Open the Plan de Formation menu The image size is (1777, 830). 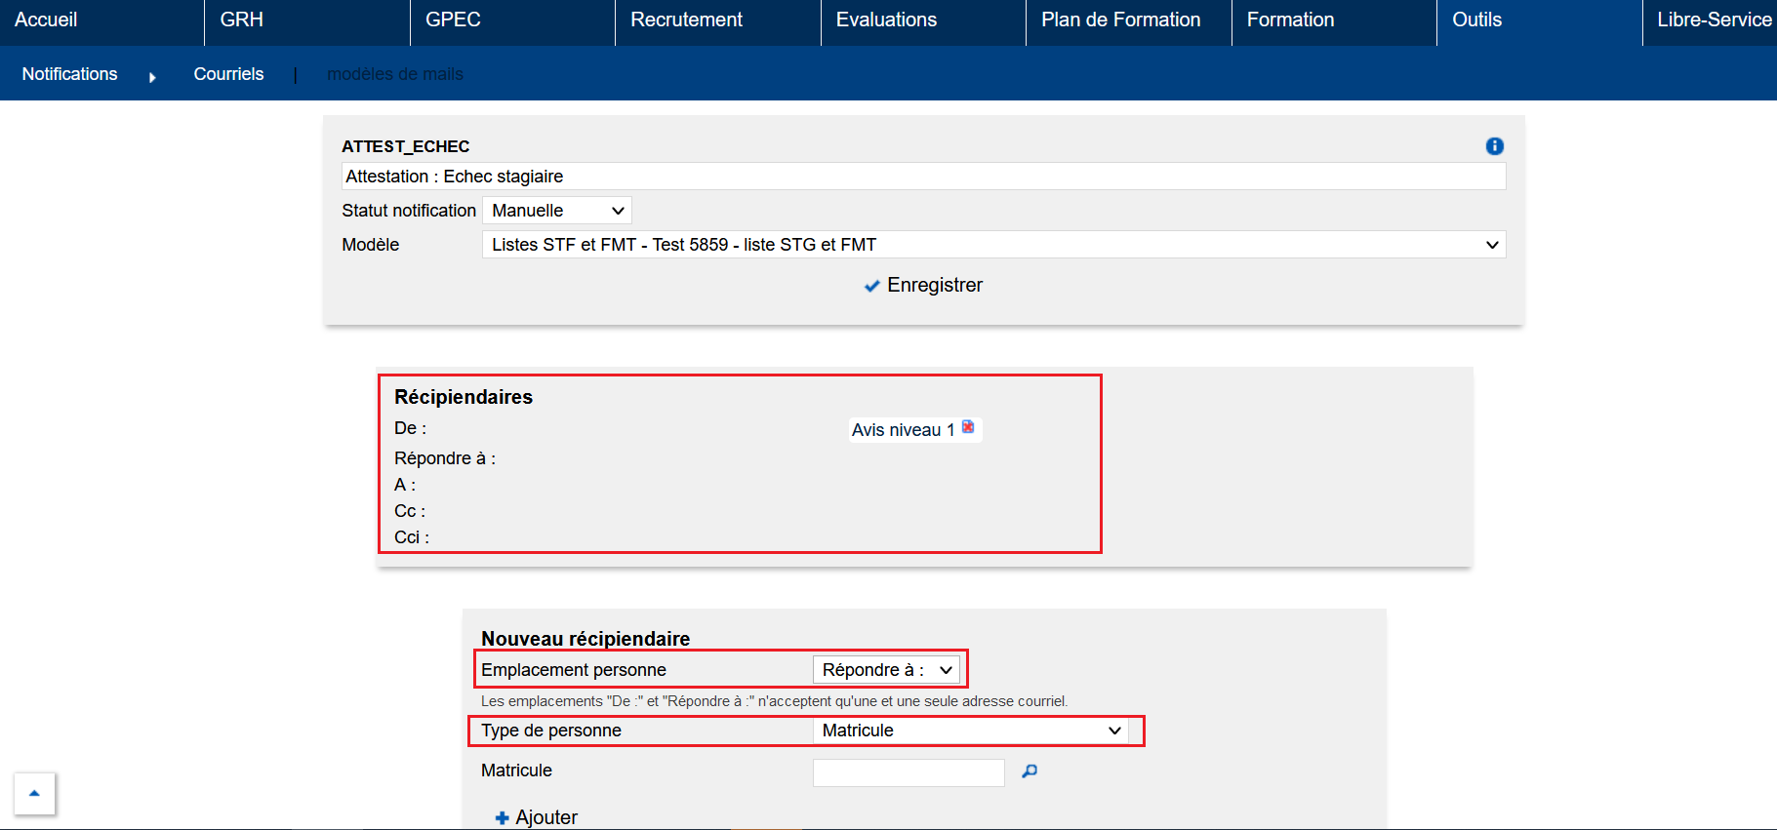click(1120, 20)
